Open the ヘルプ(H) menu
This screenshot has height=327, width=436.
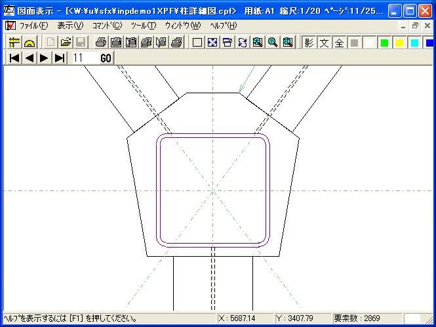coord(224,26)
